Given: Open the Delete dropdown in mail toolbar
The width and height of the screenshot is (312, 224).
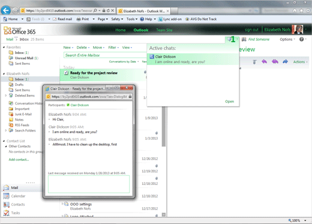Looking at the screenshot, I should pos(83,47).
